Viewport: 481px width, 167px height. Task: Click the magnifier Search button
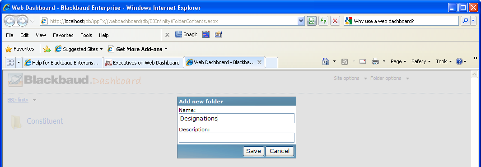click(x=466, y=21)
